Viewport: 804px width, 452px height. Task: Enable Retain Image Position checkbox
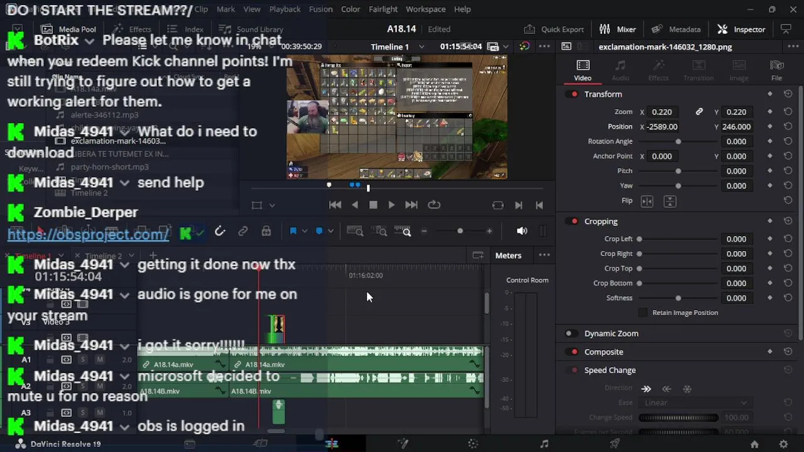pyautogui.click(x=643, y=313)
